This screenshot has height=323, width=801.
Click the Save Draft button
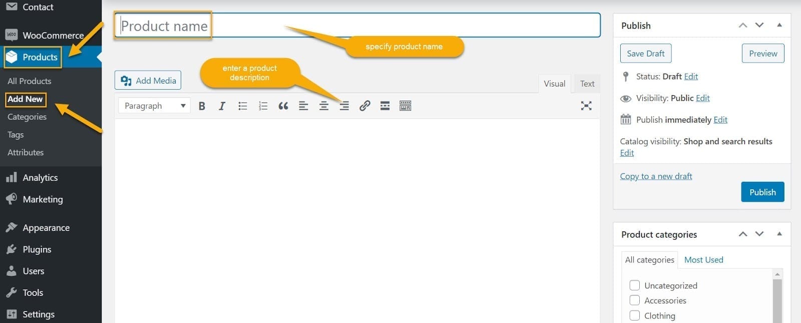[x=646, y=54]
